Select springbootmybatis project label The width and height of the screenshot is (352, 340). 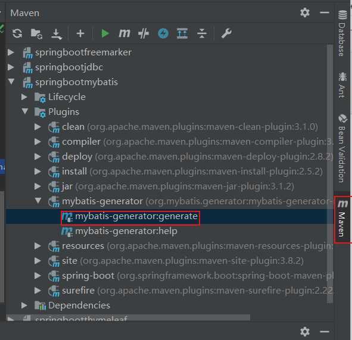[x=76, y=82]
